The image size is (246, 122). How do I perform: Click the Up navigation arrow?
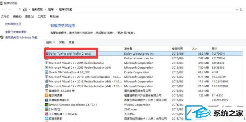pos(20,10)
